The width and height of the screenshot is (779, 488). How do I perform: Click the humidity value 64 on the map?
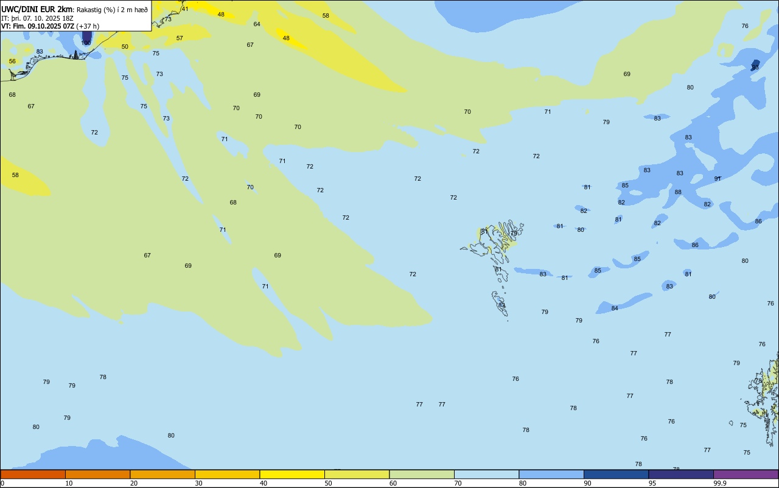click(257, 24)
